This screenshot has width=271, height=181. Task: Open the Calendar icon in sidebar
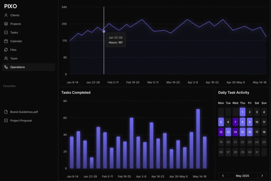(6, 41)
